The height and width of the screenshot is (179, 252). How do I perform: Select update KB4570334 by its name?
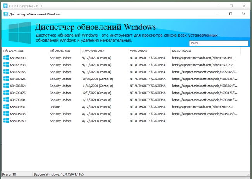pos(18,65)
